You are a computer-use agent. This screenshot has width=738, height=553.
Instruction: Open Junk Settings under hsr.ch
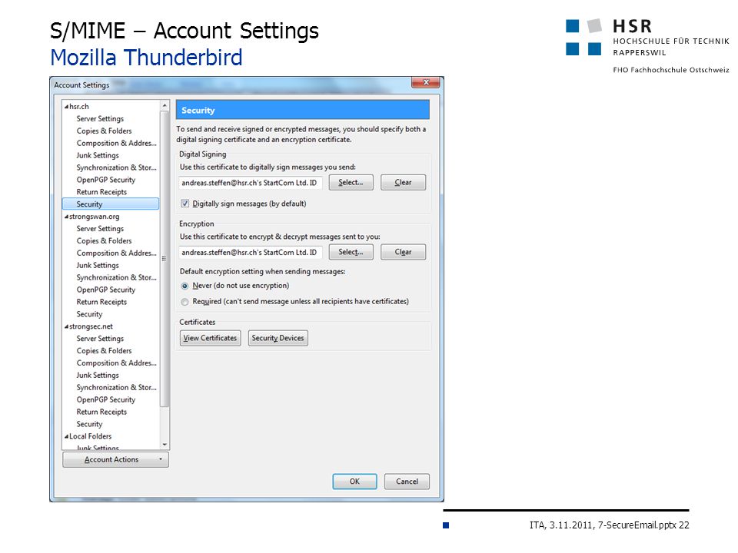tap(98, 156)
